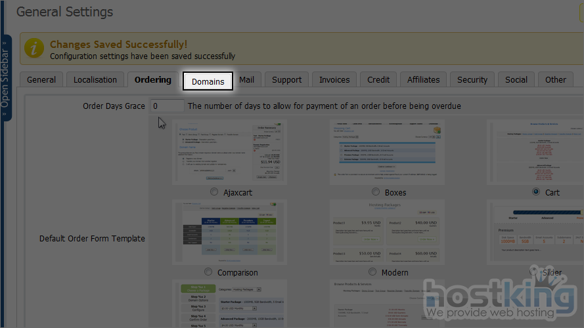This screenshot has width=584, height=328.
Task: Pick the Comparison template radio button
Action: pyautogui.click(x=208, y=272)
